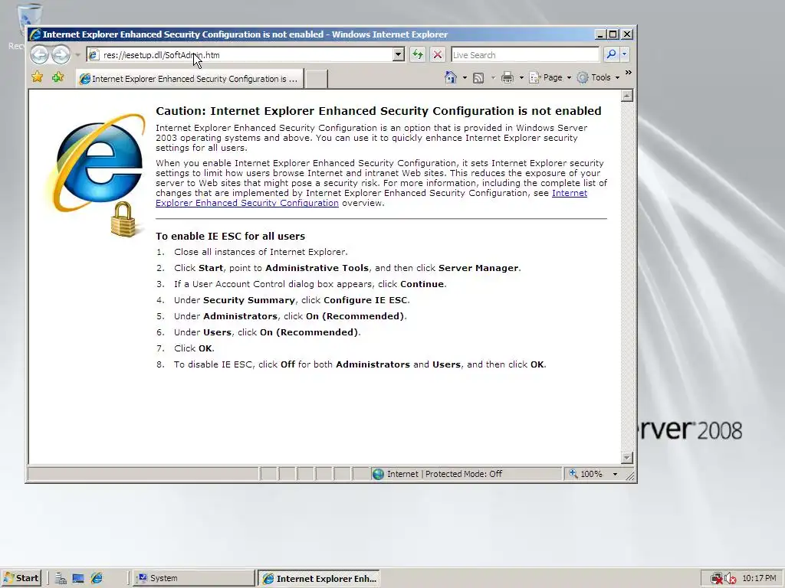Image resolution: width=785 pixels, height=588 pixels.
Task: Switch to the System taskbar window
Action: pos(194,579)
